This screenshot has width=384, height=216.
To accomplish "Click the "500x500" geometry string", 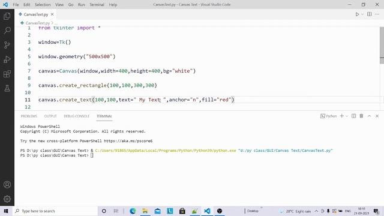I will coord(99,56).
